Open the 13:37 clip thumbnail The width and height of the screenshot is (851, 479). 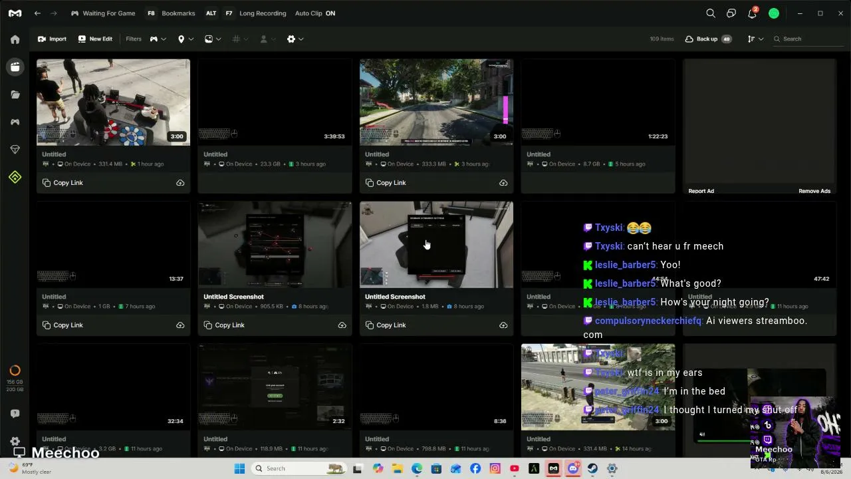coord(113,245)
